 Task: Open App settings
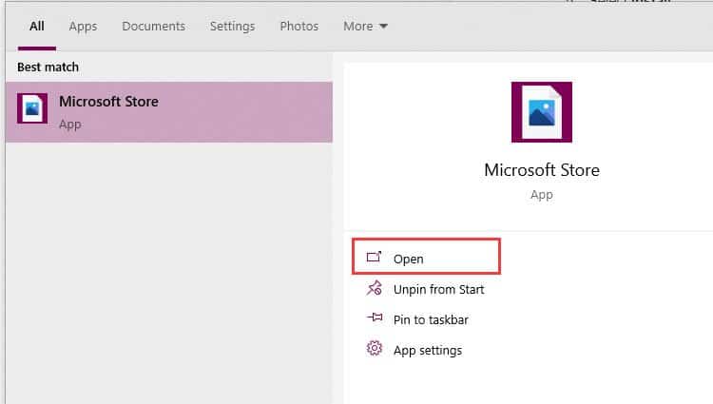(x=426, y=350)
